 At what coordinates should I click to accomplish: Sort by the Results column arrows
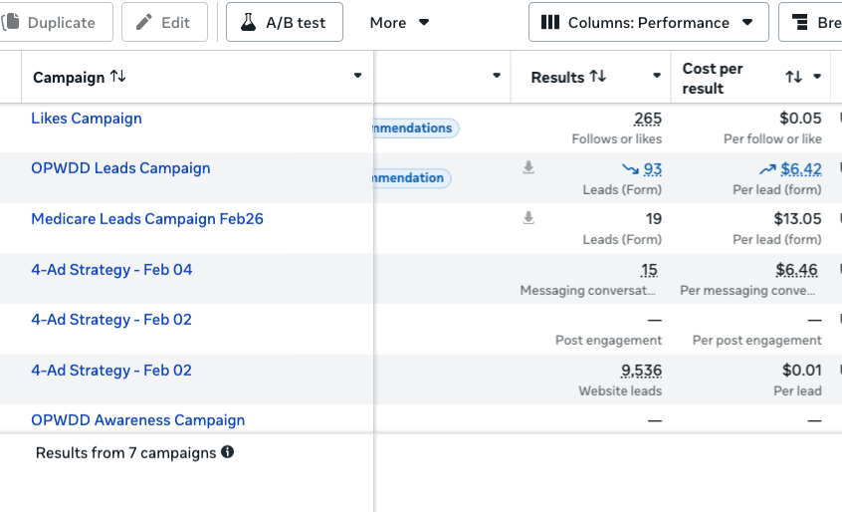pyautogui.click(x=598, y=77)
